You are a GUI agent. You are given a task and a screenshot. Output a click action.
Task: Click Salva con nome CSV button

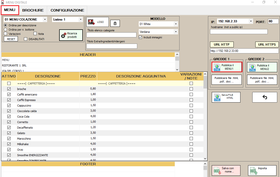[x=226, y=170]
